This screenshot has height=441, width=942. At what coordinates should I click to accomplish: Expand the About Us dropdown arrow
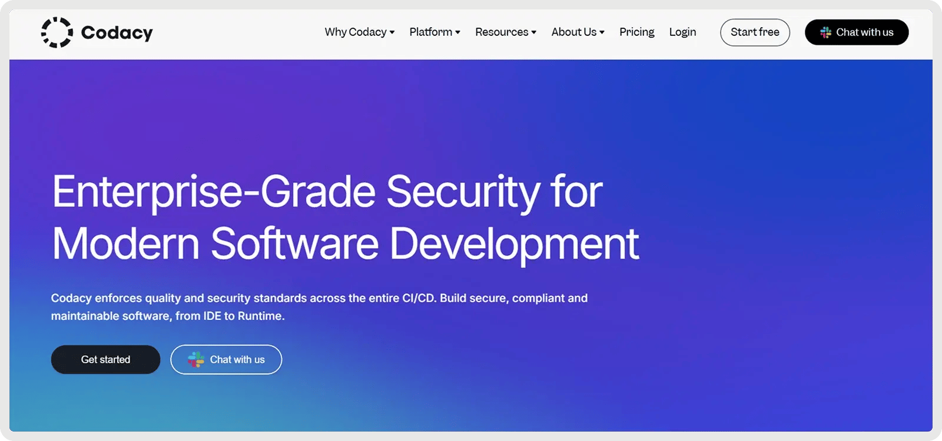[x=602, y=32]
